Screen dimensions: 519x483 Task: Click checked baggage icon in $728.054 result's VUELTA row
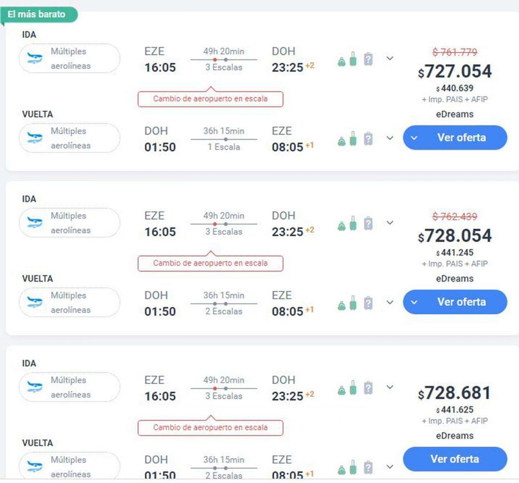coord(368,303)
